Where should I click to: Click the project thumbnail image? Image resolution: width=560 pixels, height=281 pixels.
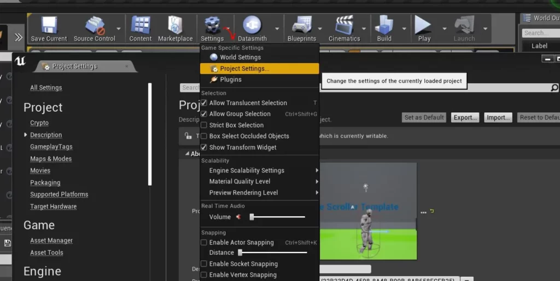368,211
